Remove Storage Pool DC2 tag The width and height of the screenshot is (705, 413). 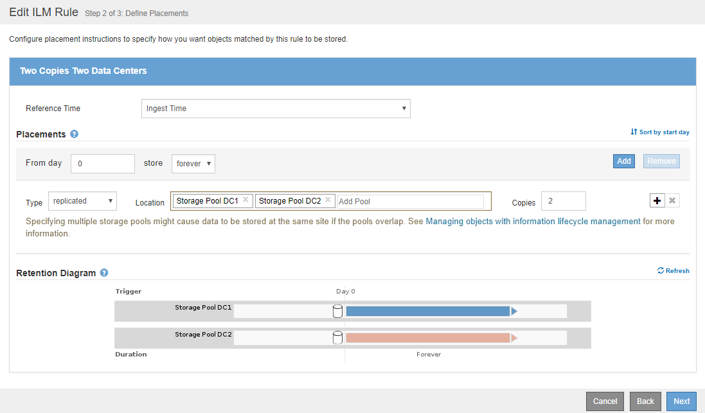[328, 200]
